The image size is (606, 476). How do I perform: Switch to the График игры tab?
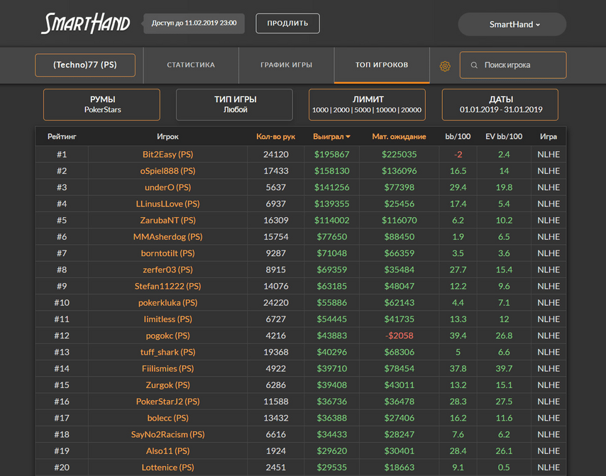point(287,65)
